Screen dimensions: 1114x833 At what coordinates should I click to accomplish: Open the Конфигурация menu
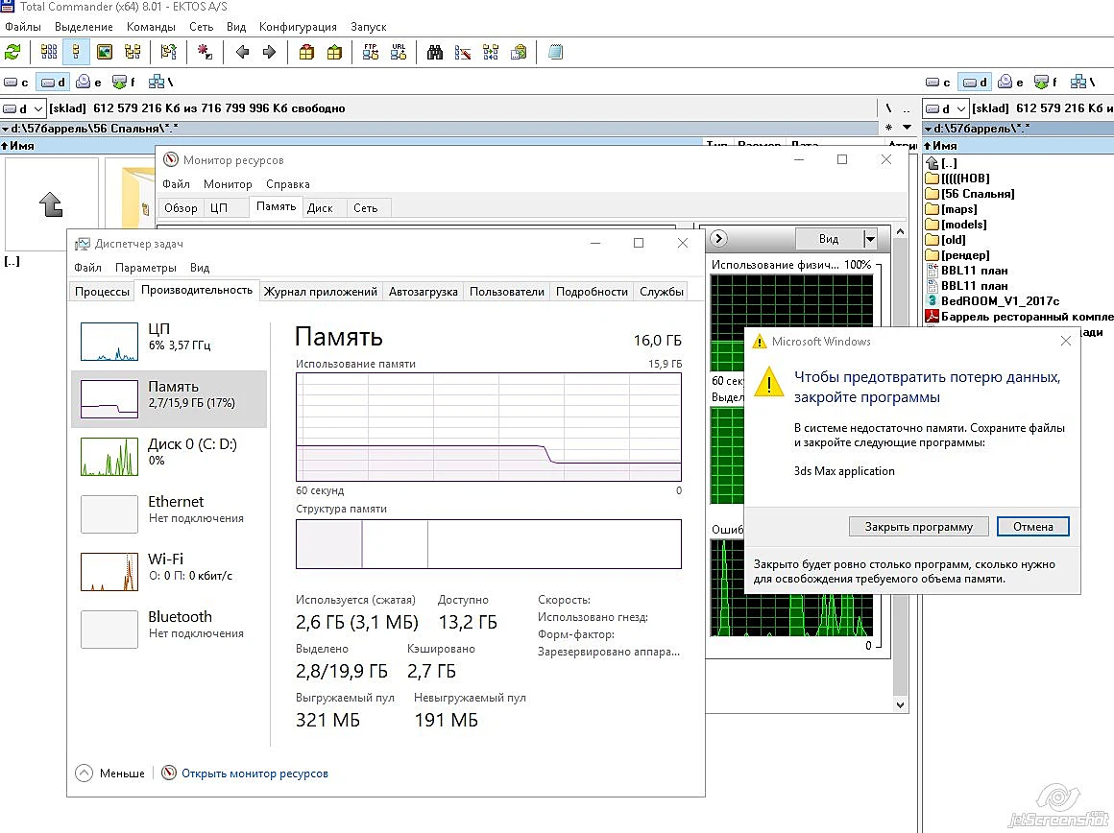click(x=298, y=27)
